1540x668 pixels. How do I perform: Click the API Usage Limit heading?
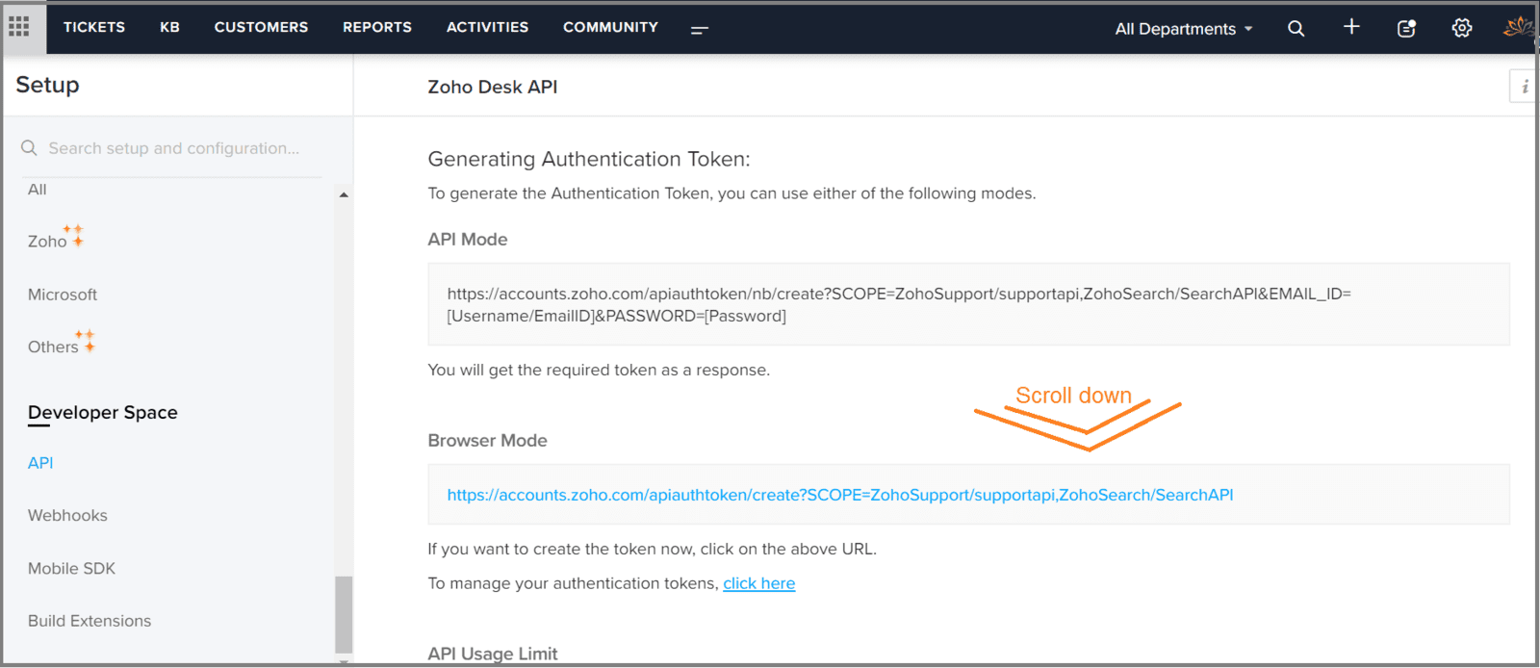click(x=493, y=654)
